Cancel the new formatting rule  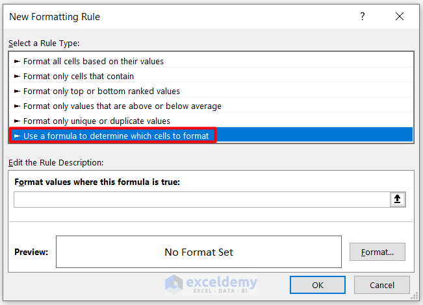pos(381,285)
